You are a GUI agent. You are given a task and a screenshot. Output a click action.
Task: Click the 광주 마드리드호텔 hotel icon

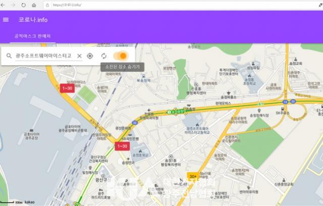click(x=100, y=189)
